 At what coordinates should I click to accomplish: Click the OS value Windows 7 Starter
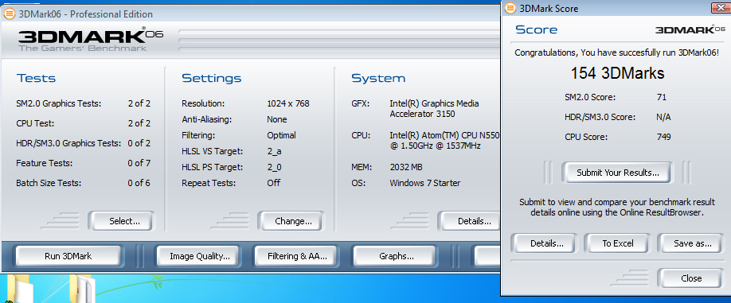[424, 183]
